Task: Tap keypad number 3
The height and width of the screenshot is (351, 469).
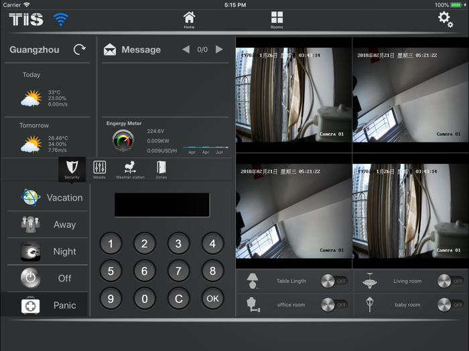Action: click(x=179, y=243)
